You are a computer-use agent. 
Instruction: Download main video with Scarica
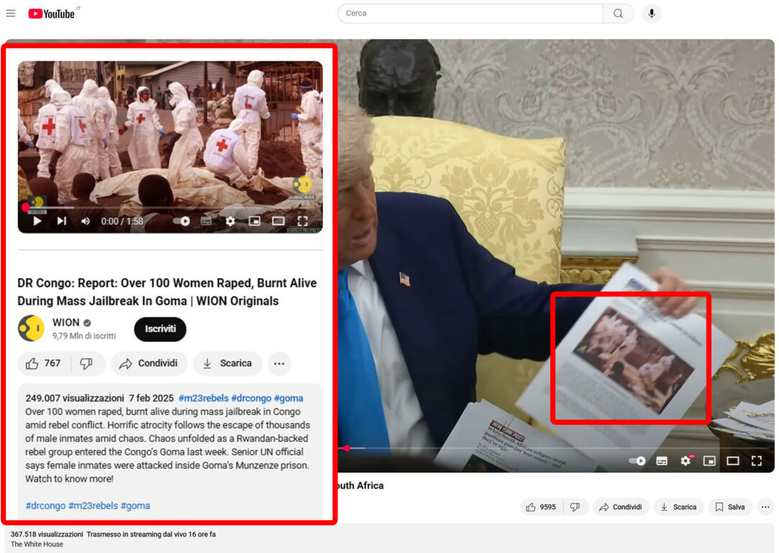(x=678, y=507)
